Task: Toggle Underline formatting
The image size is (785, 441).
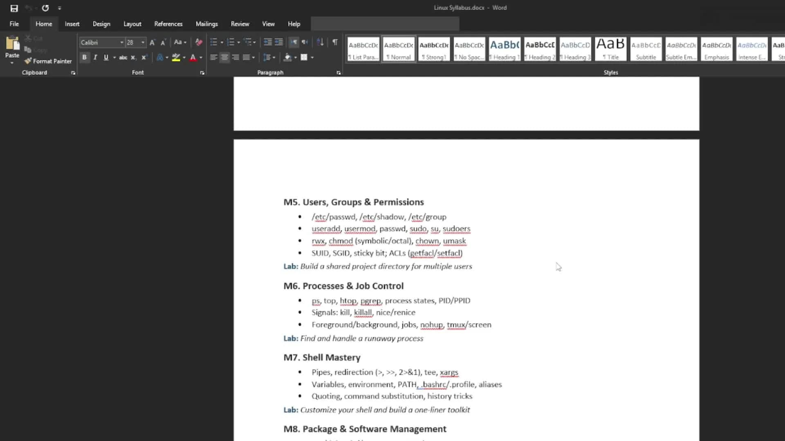Action: tap(106, 58)
